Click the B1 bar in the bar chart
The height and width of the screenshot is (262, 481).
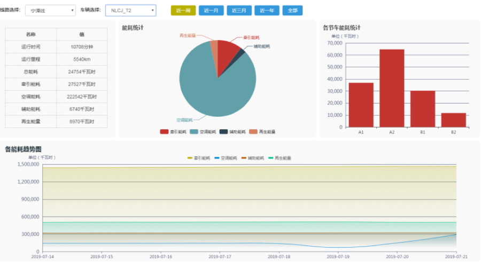[423, 109]
